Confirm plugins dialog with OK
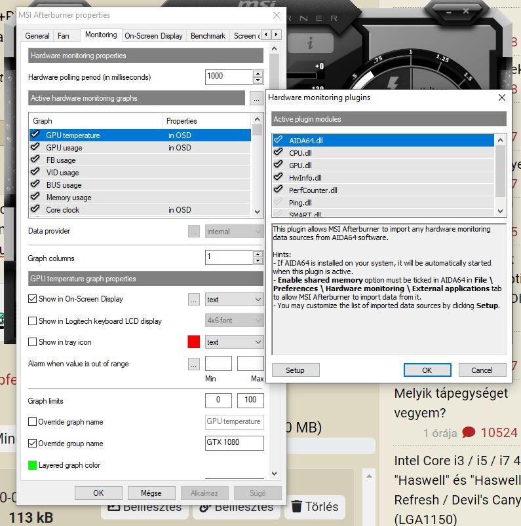The image size is (521, 526). pos(427,370)
